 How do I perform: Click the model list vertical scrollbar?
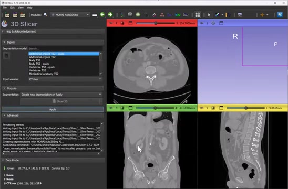pyautogui.click(x=101, y=64)
